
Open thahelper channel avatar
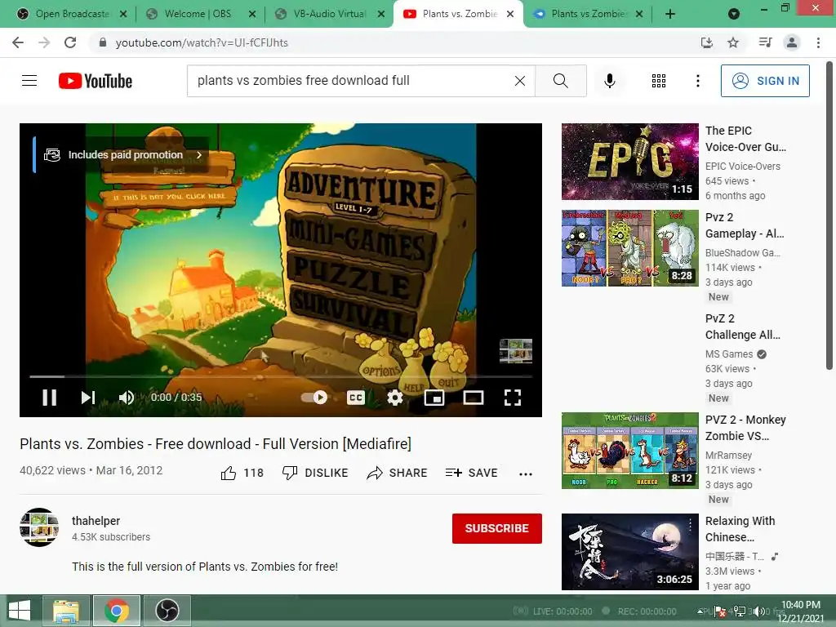pyautogui.click(x=39, y=527)
